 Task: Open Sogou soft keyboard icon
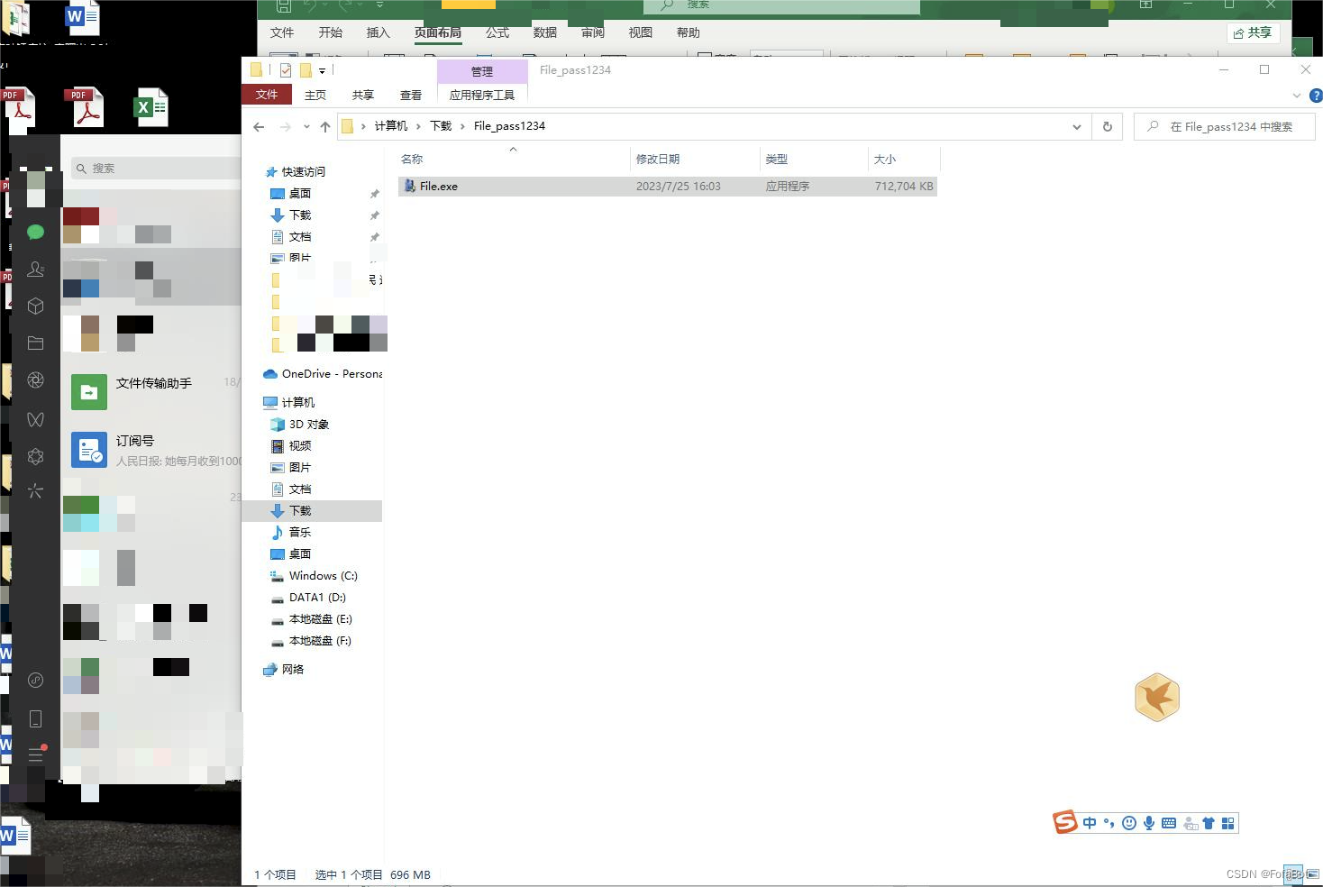point(1168,823)
